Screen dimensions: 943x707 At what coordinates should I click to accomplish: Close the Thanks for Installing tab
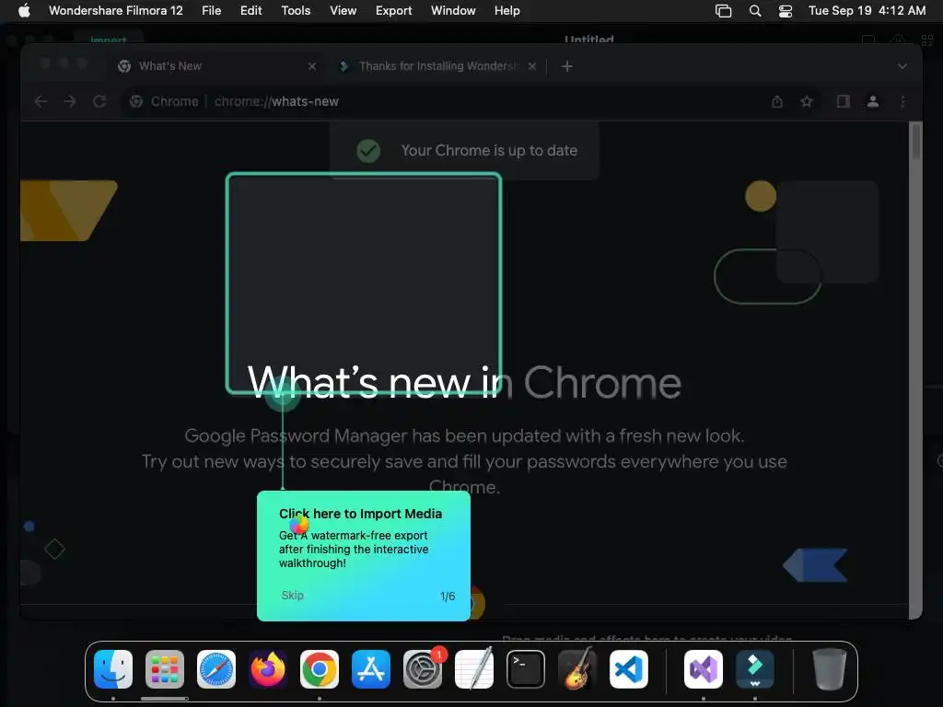tap(532, 66)
